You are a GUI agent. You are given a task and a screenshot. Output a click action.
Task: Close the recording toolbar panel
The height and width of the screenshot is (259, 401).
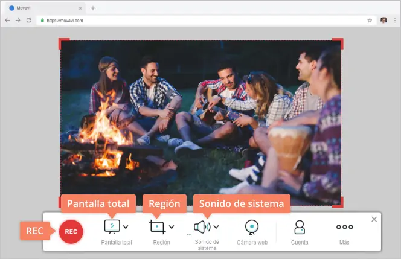374,219
